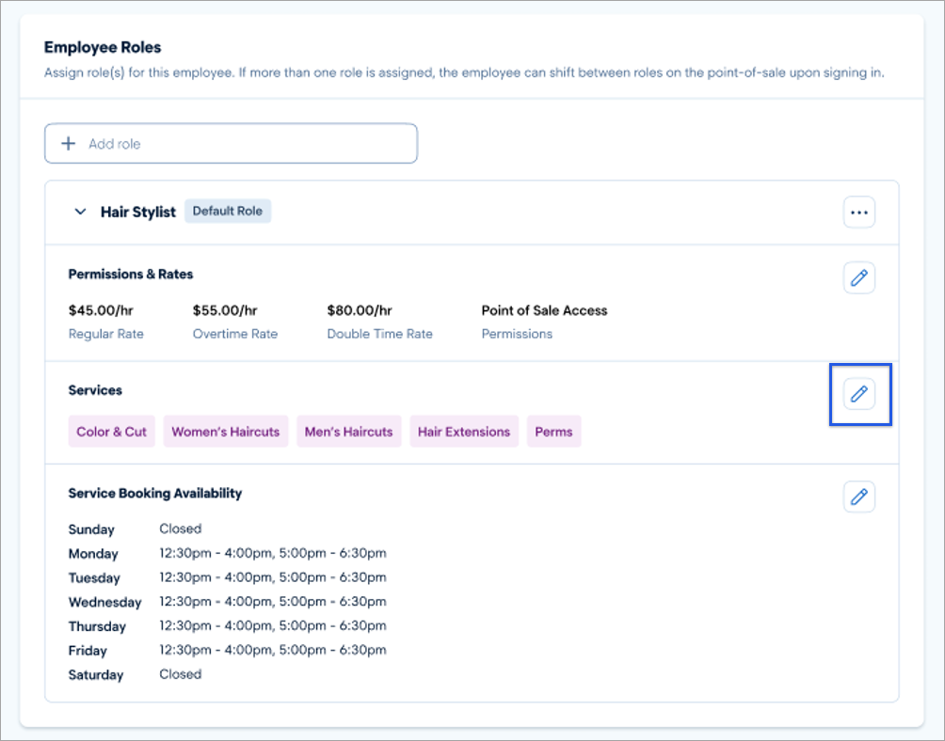Open the Permissions link
The width and height of the screenshot is (945, 741).
pos(516,333)
